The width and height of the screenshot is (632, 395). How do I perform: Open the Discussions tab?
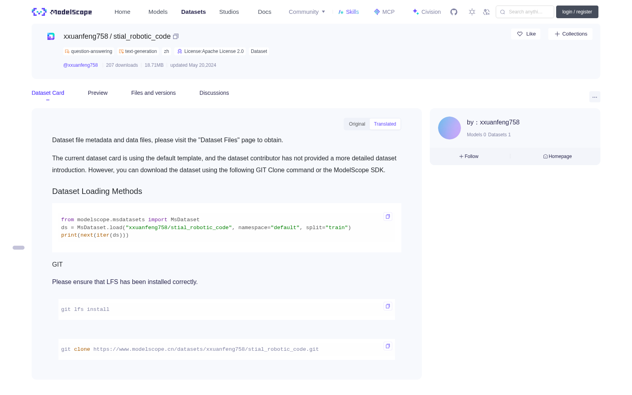pos(214,93)
